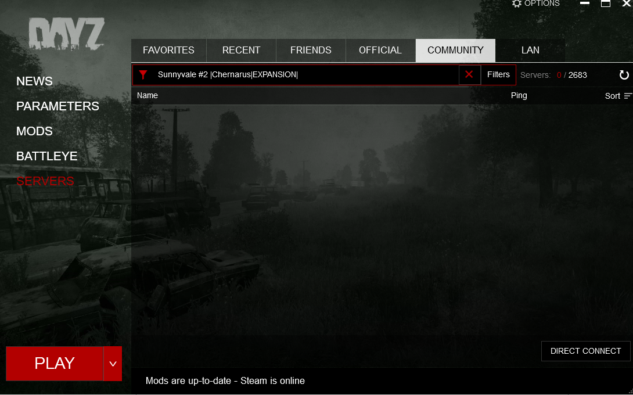Switch to the FRIENDS tab
Image resolution: width=633 pixels, height=395 pixels.
[x=311, y=50]
